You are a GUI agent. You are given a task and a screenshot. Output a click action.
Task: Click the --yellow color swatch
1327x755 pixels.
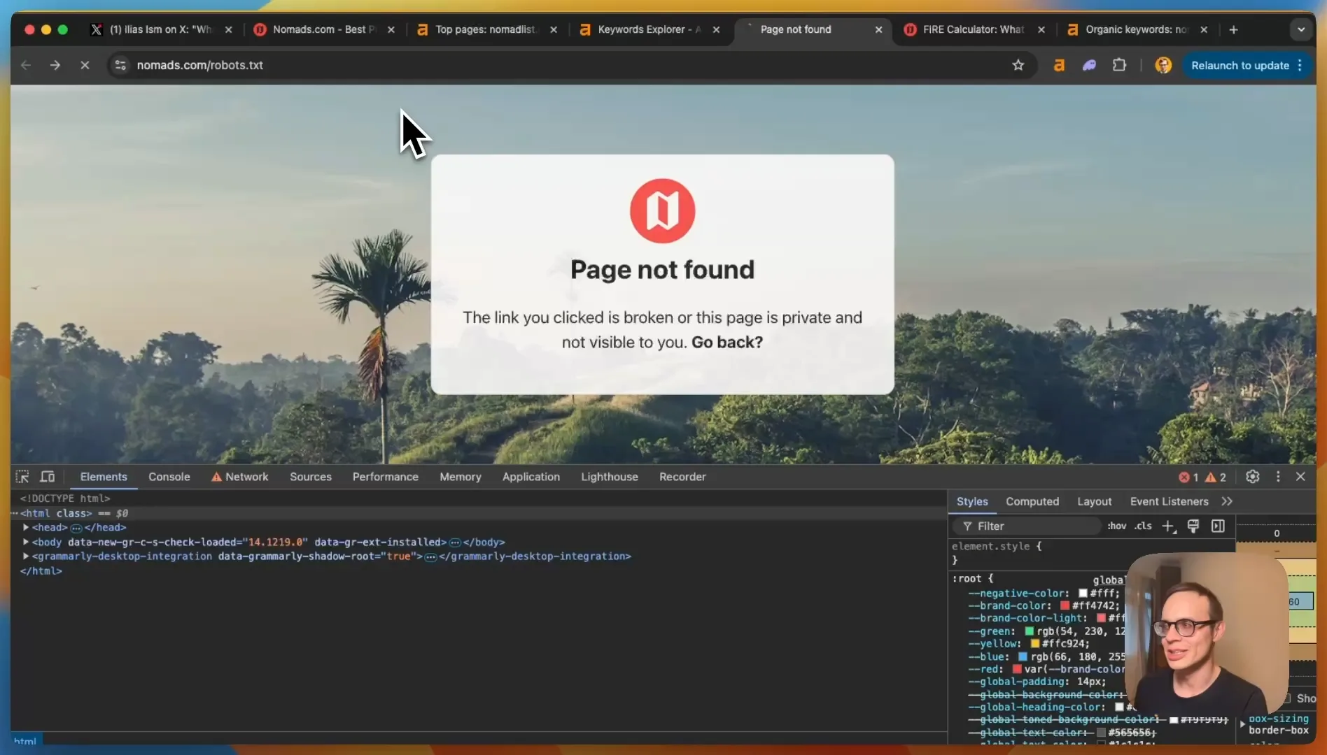click(1034, 643)
